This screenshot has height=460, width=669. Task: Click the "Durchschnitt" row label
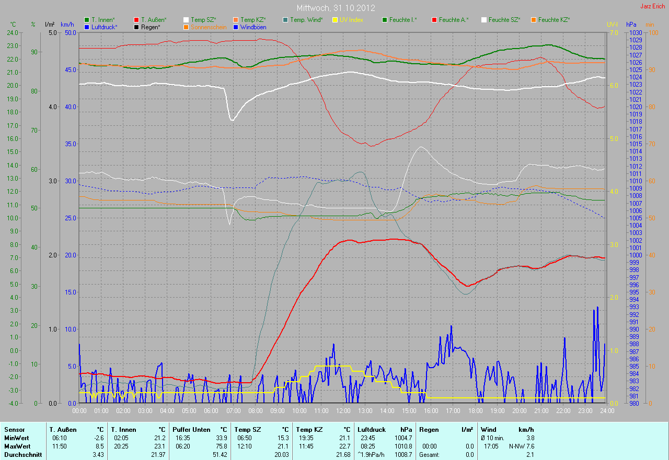[22, 455]
